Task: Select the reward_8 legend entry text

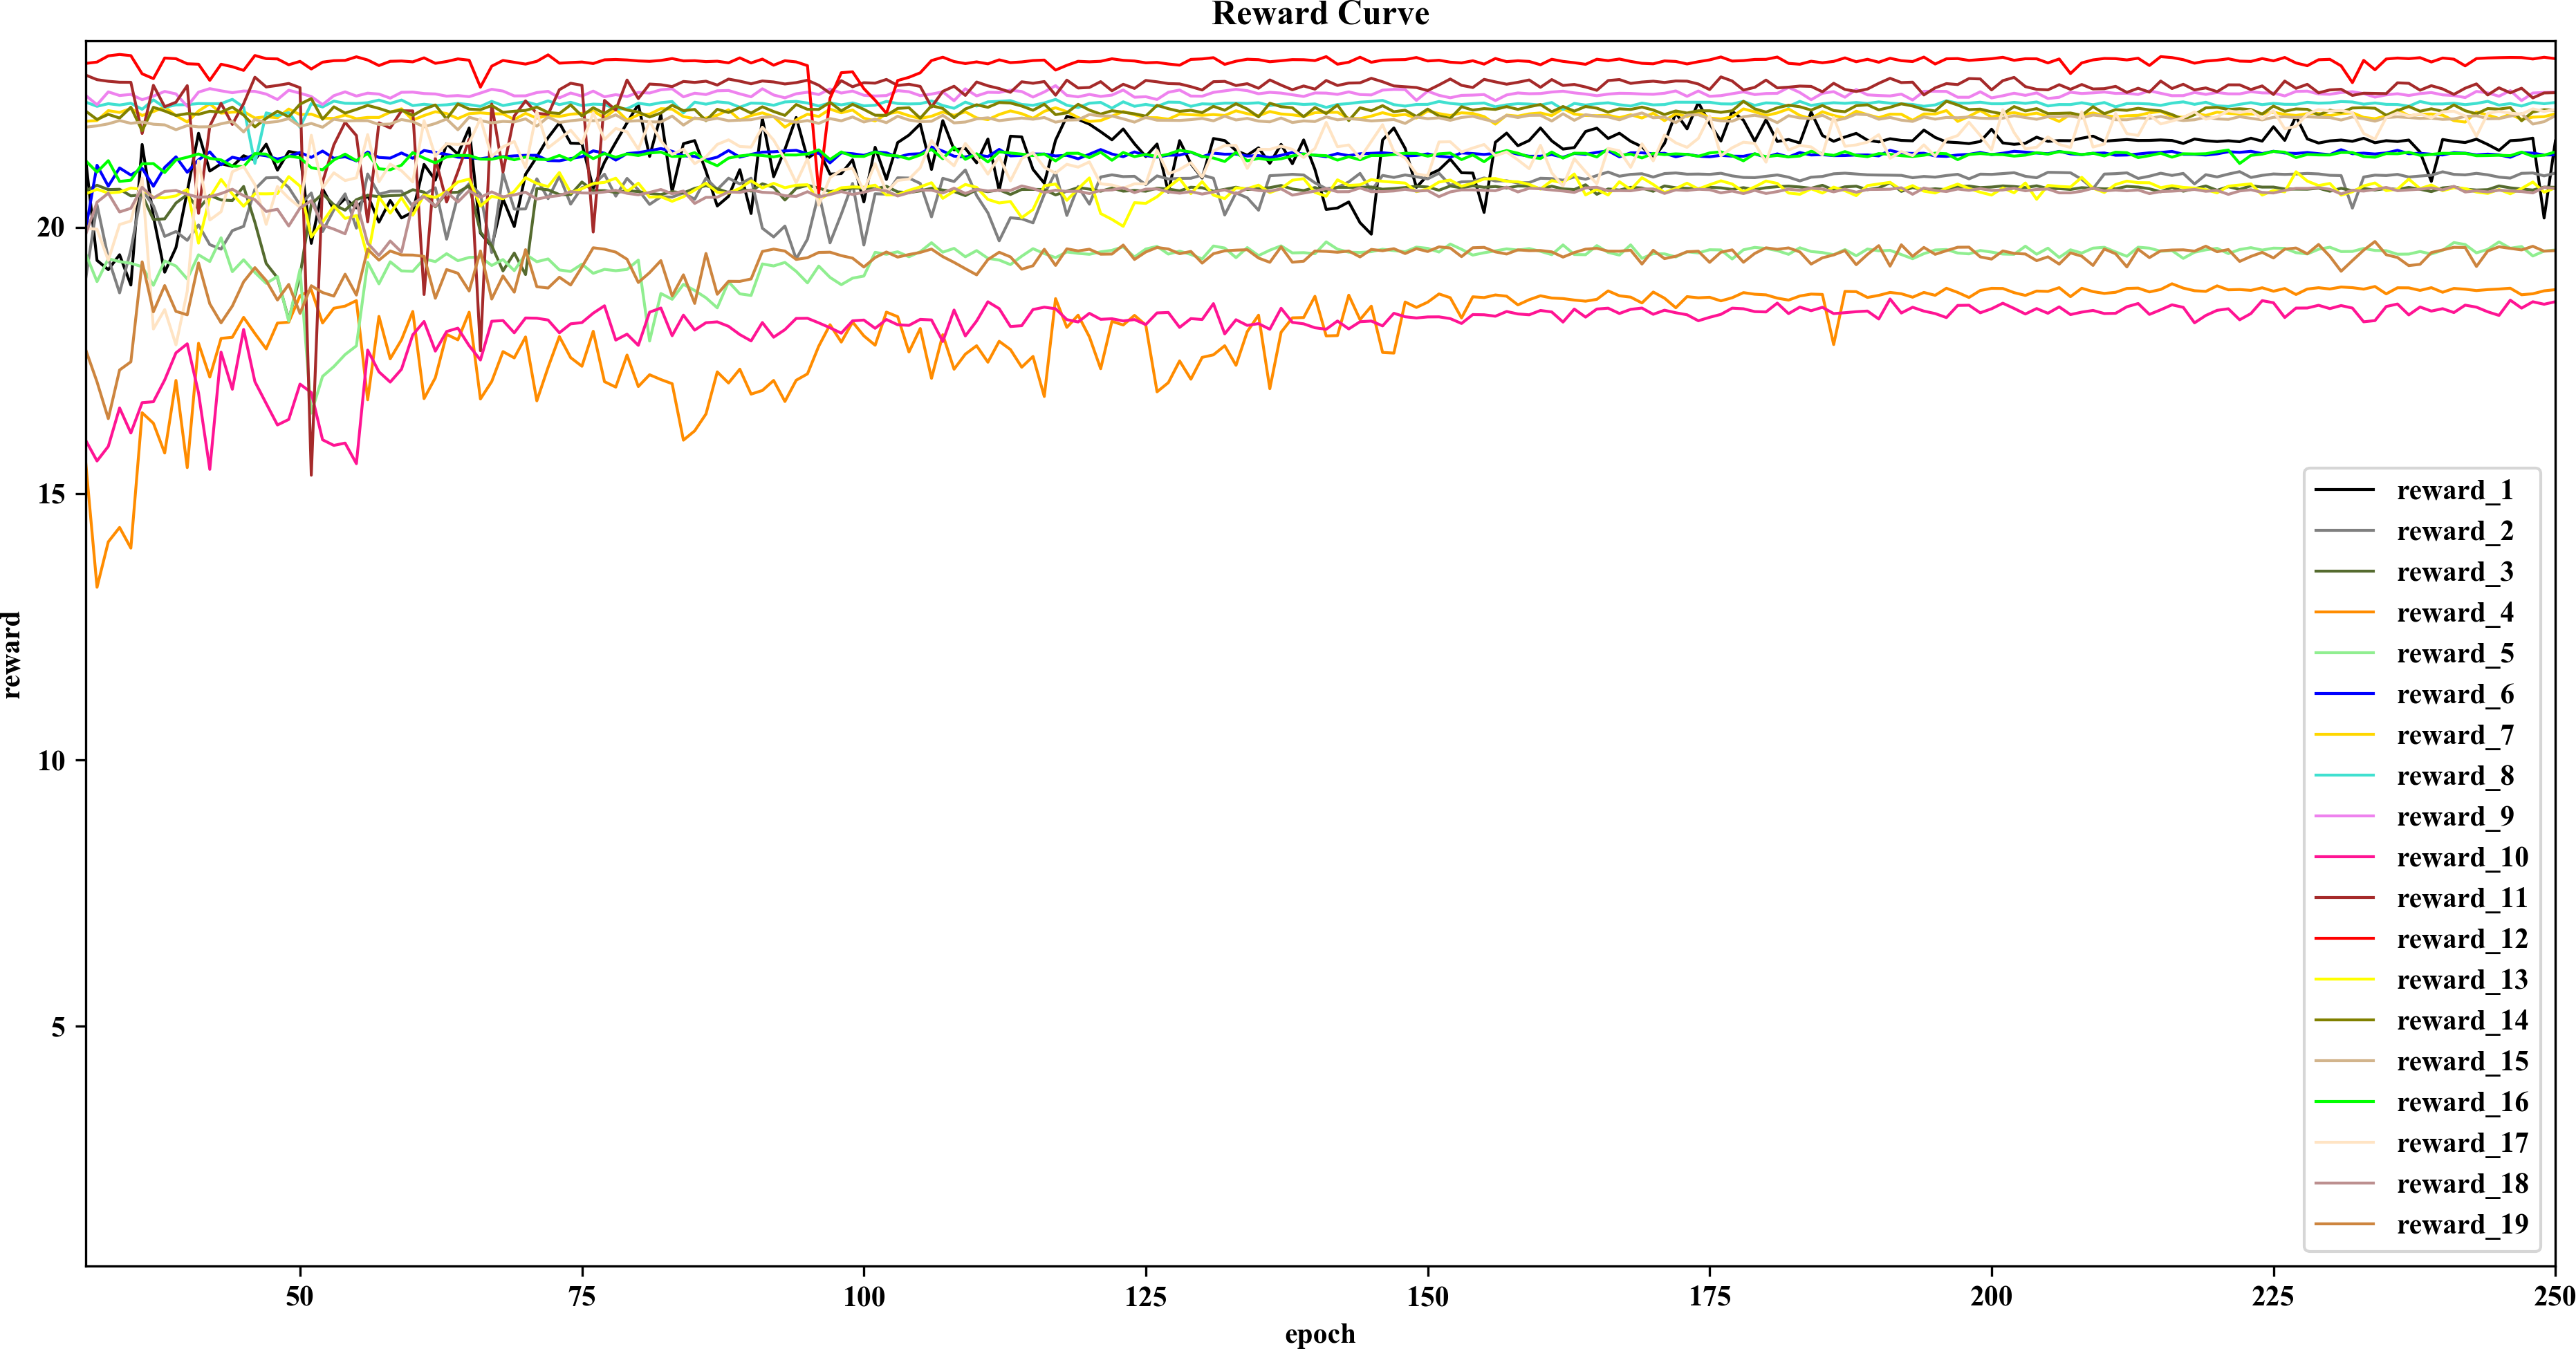Action: tap(2454, 776)
